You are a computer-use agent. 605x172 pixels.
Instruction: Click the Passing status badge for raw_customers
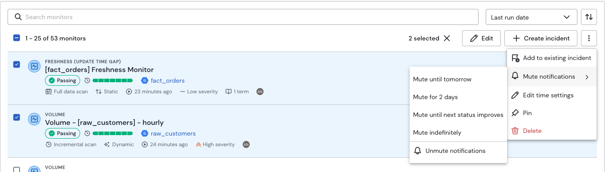point(62,133)
